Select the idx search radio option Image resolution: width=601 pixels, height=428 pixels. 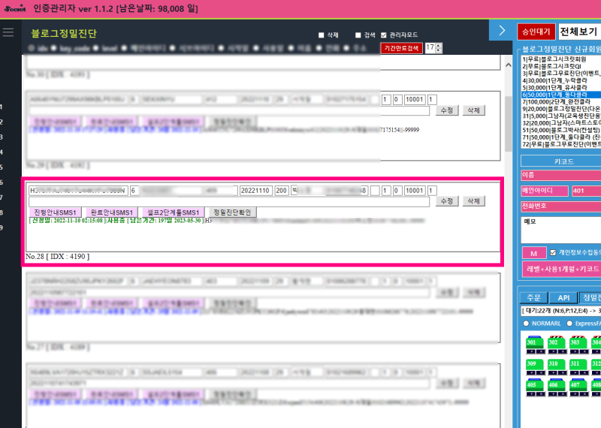[32, 48]
